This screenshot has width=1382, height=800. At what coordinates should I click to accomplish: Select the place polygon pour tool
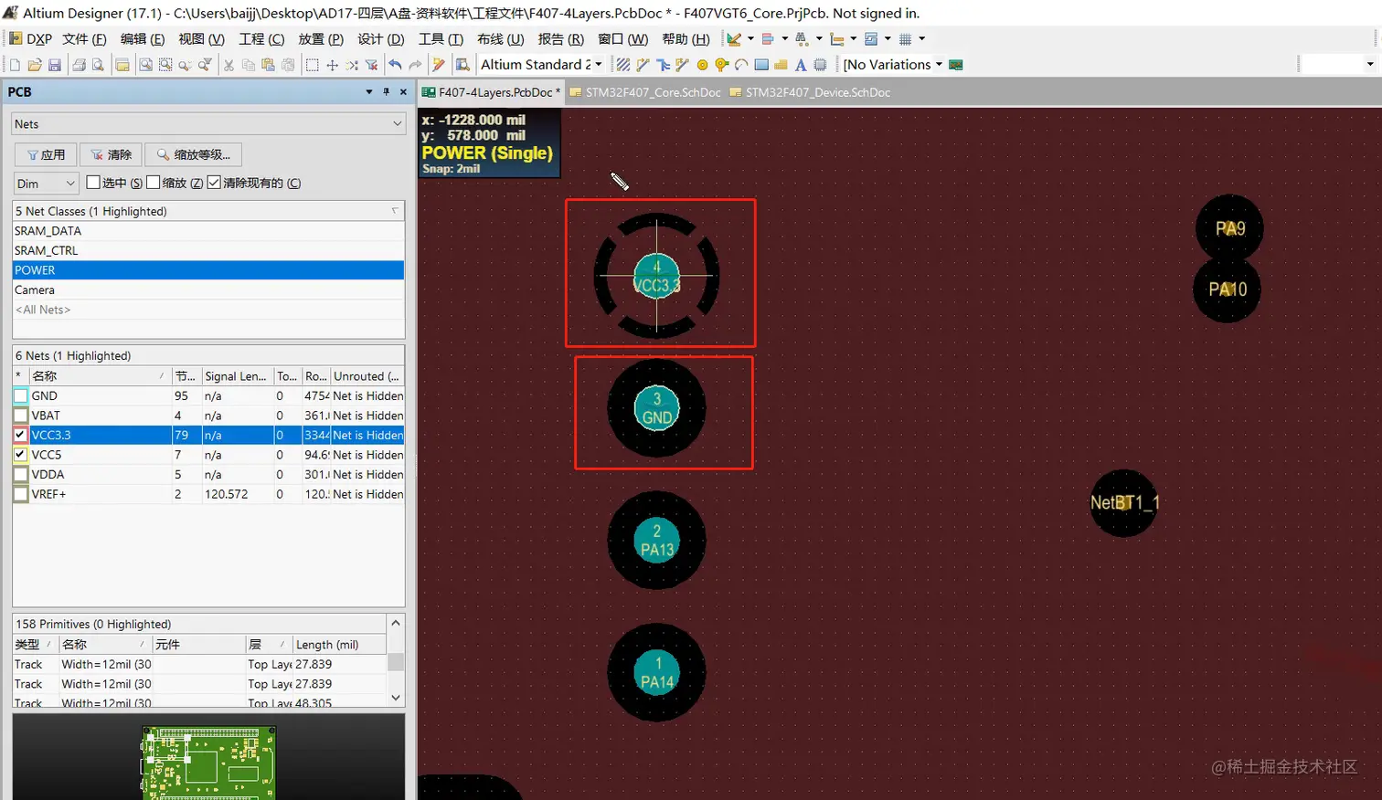(781, 65)
